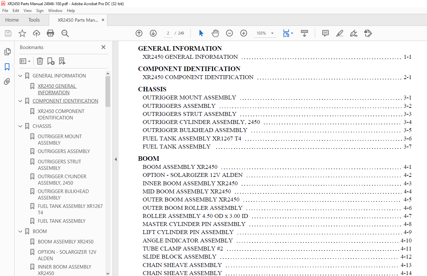Viewport: 427px width, 276px height.
Task: Open the Window menu
Action: pos(55,11)
